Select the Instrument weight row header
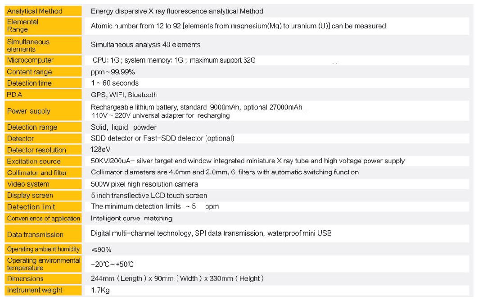Image resolution: width=478 pixels, height=301 pixels. pos(35,290)
